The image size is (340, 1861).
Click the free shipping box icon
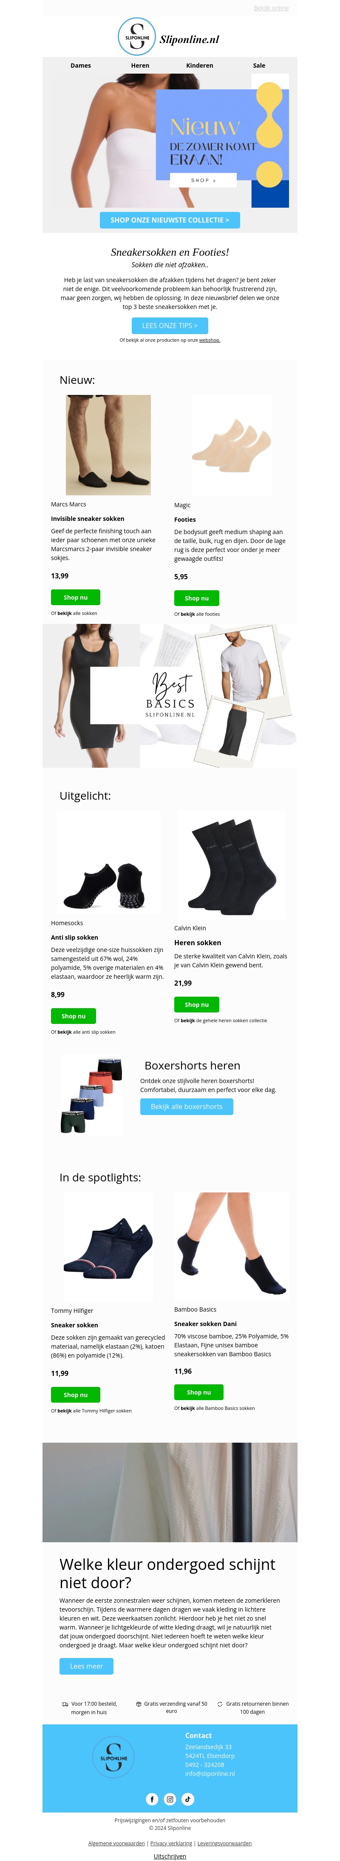coord(139,1704)
